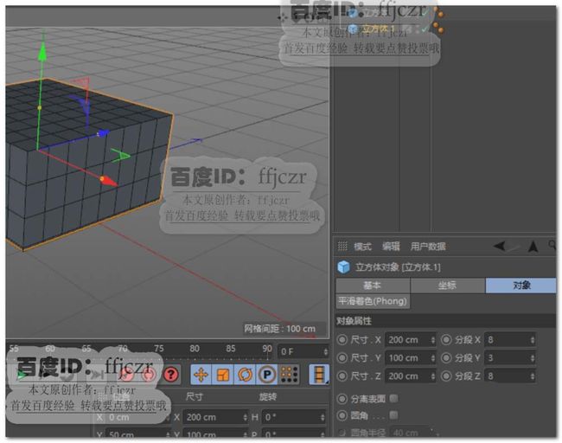The height and width of the screenshot is (443, 562).
Task: Open the 用户数据 menu
Action: (x=428, y=247)
